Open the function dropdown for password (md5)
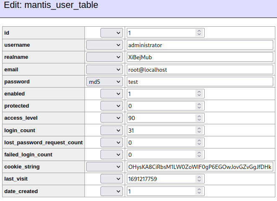 tap(105, 82)
